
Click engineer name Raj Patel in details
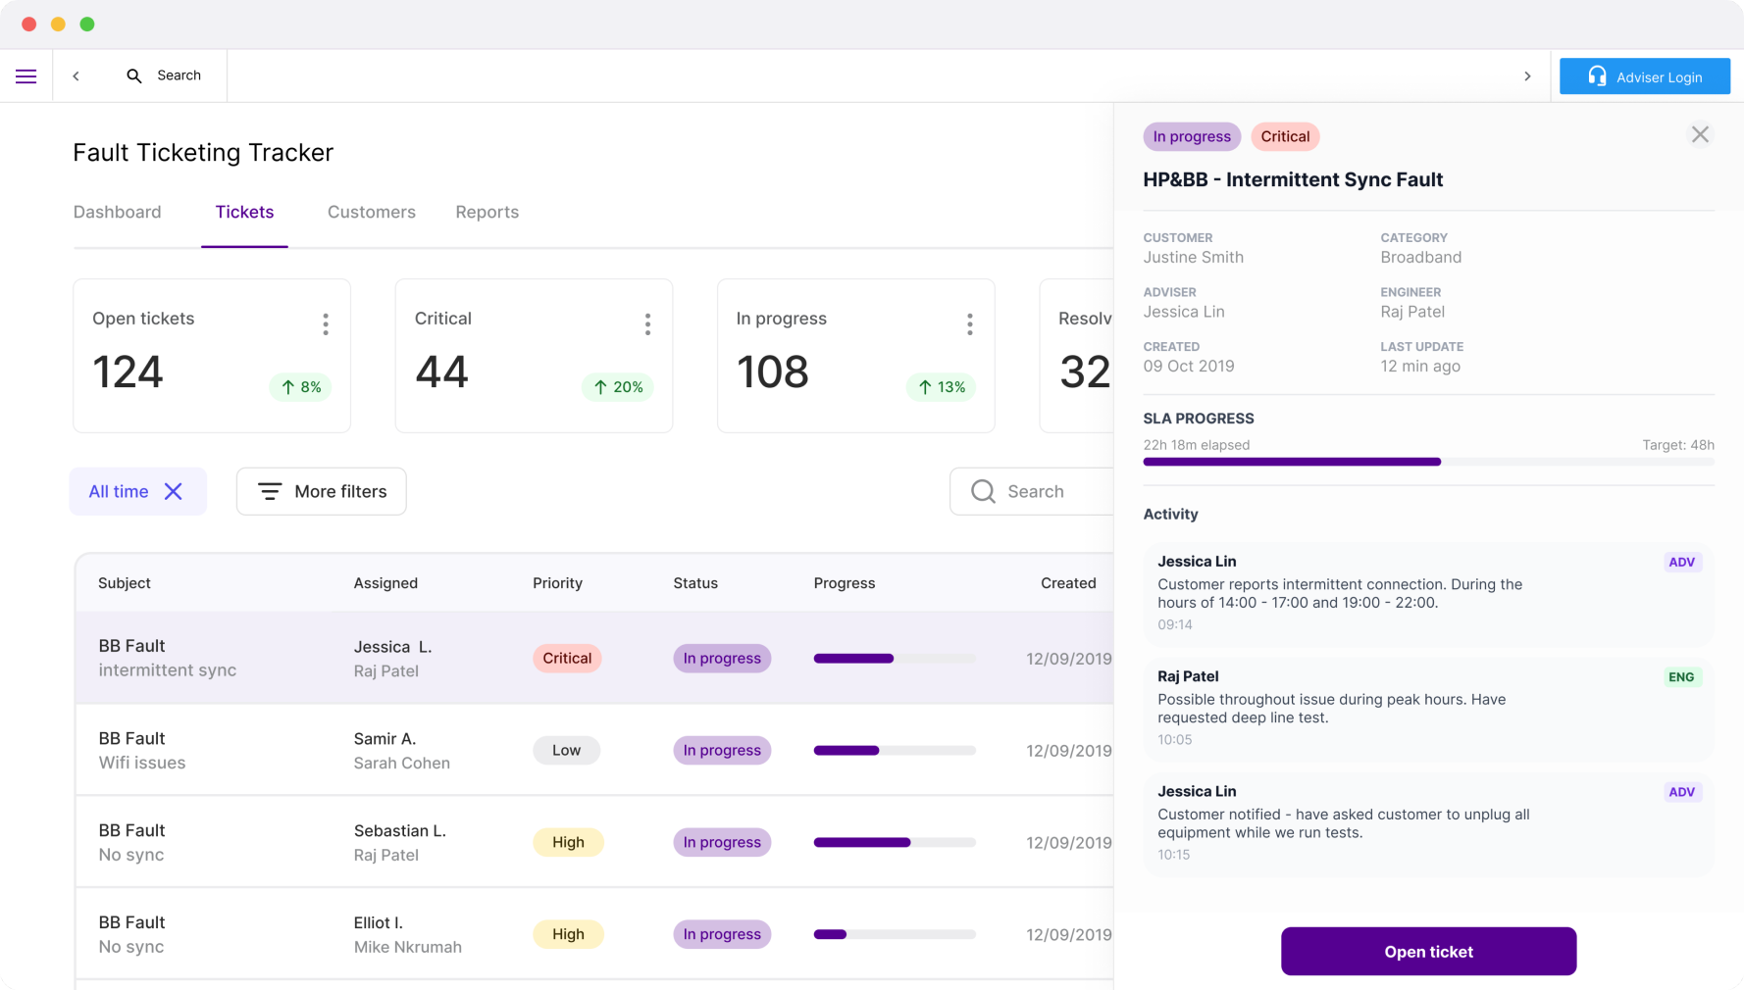coord(1412,312)
